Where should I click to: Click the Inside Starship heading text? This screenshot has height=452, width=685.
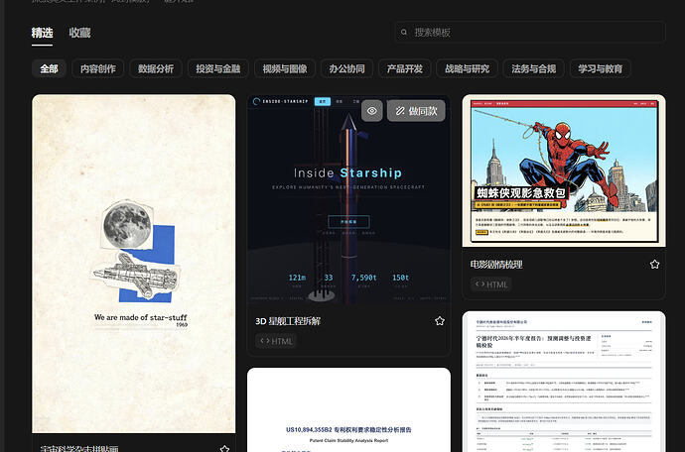[347, 173]
